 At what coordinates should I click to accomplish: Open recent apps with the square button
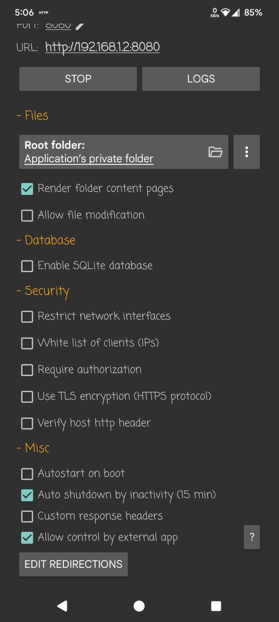tap(216, 606)
